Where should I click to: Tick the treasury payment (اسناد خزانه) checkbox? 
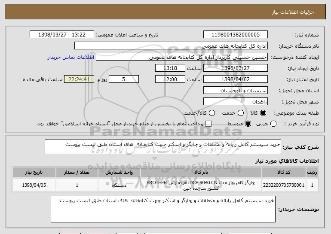[x=209, y=124]
